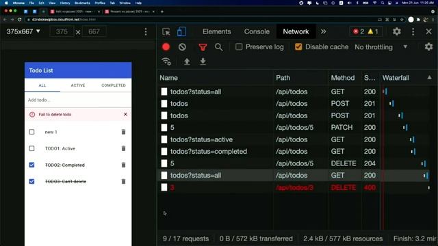Uncheck the Disable cache checkbox
This screenshot has height=246, width=438.
tap(298, 47)
